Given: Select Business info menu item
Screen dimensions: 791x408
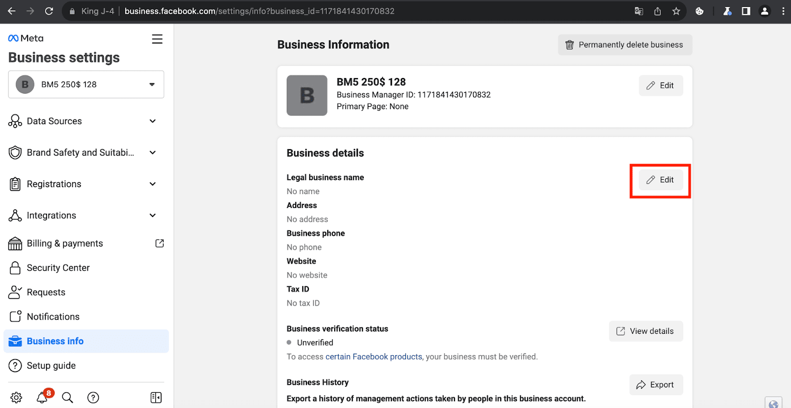Looking at the screenshot, I should 86,341.
